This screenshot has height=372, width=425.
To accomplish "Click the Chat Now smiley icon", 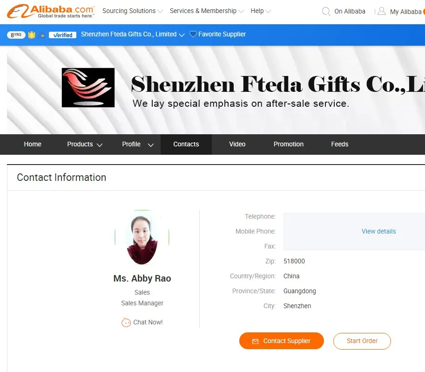I will pyautogui.click(x=126, y=322).
